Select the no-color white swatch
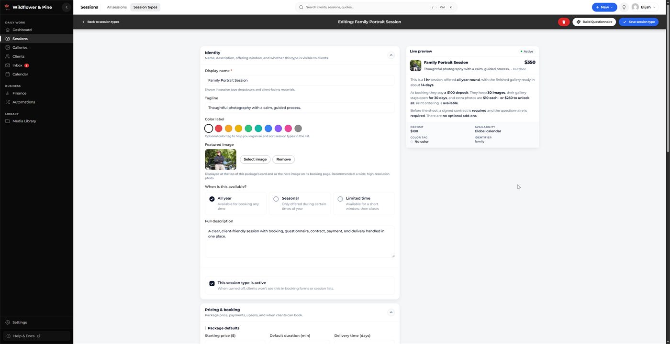The width and height of the screenshot is (670, 344). [209, 129]
